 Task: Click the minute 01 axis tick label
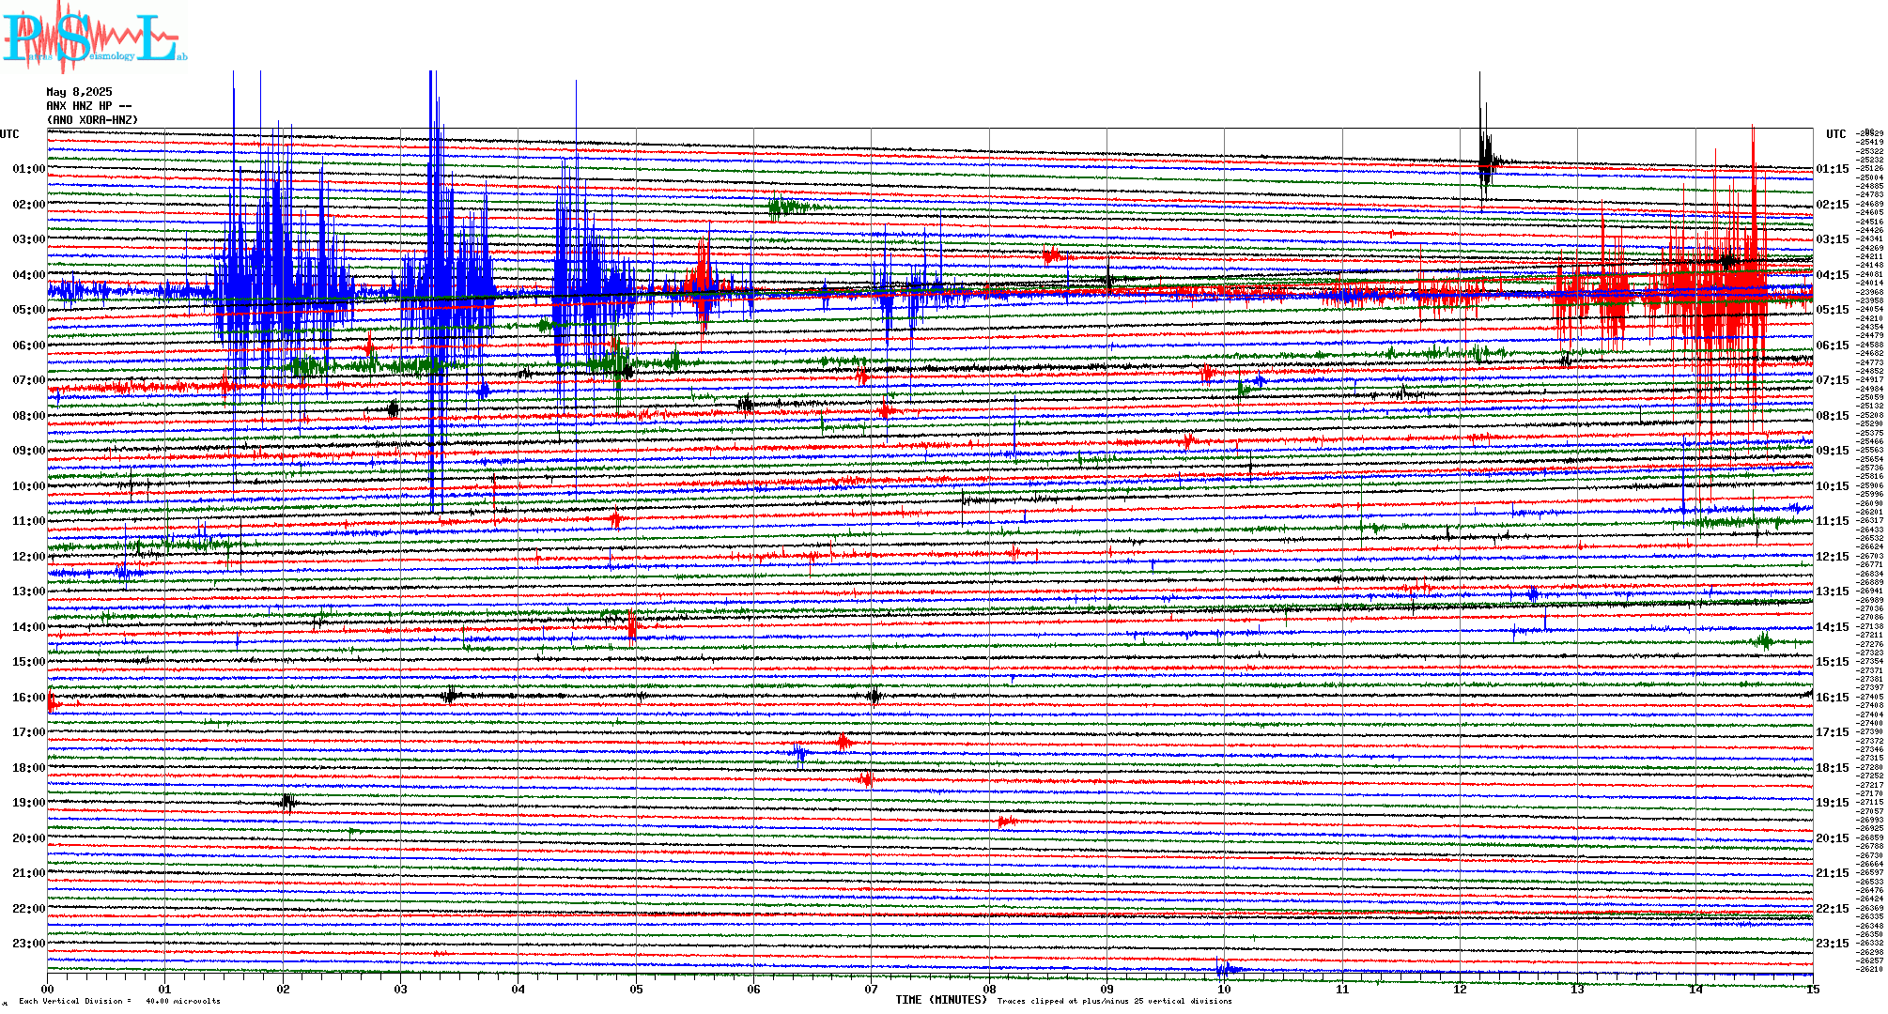(165, 990)
